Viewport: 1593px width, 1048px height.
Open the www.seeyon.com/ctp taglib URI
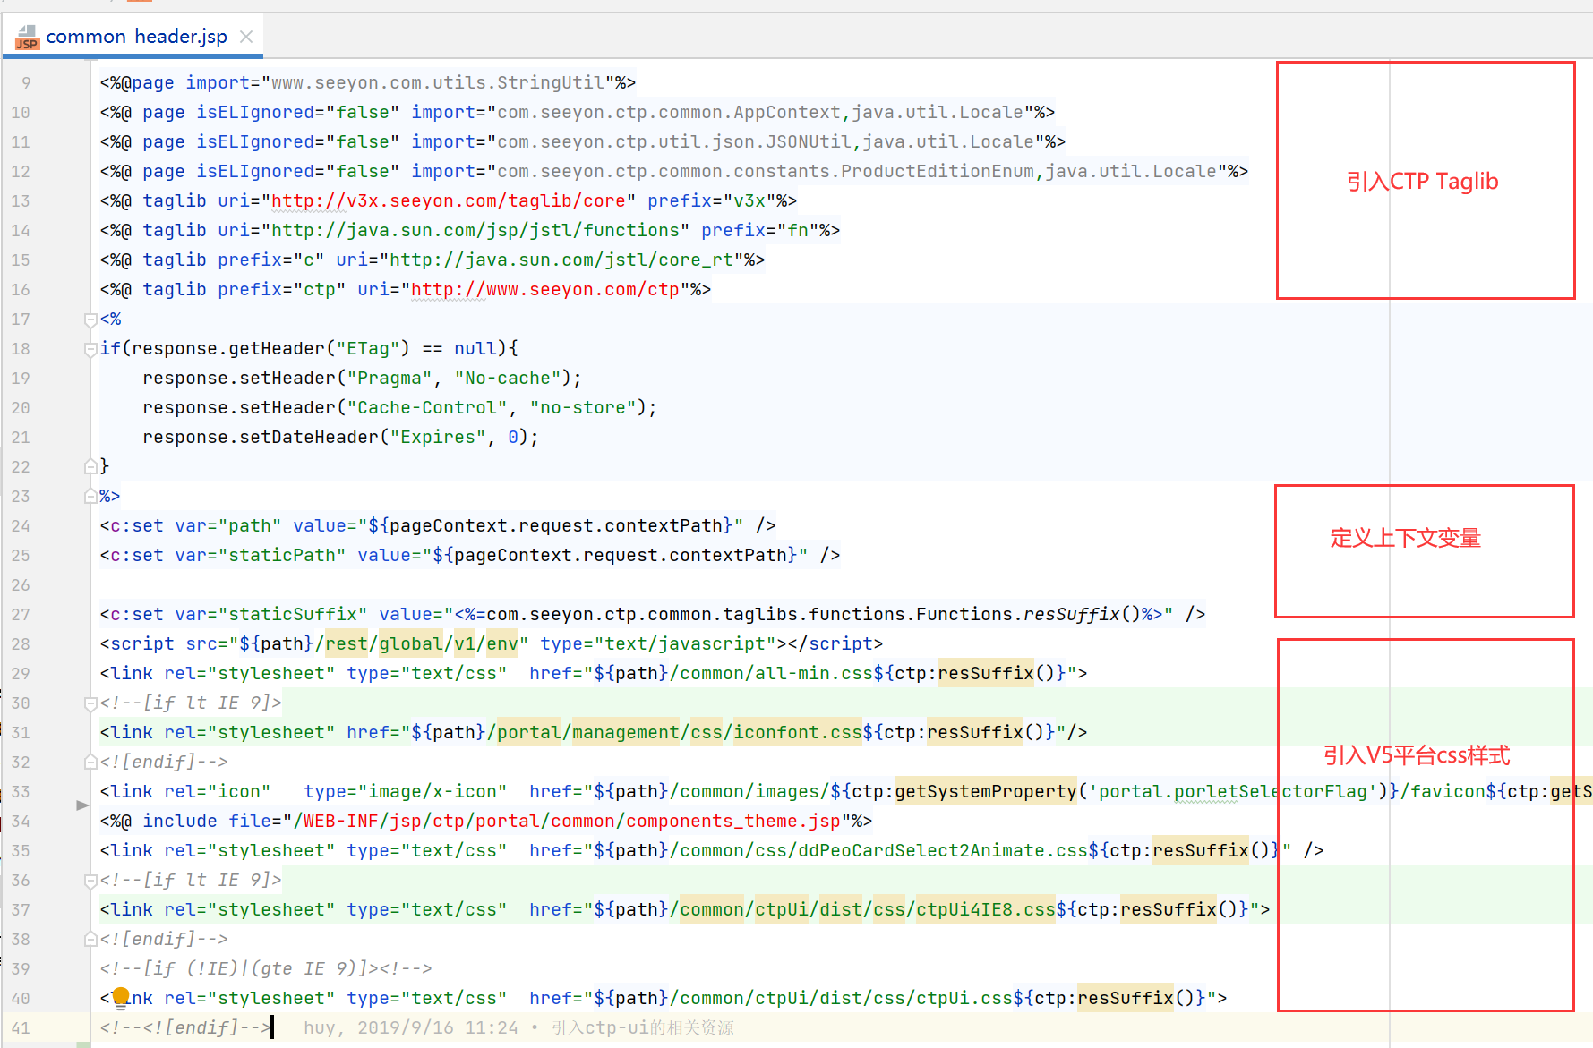click(544, 290)
